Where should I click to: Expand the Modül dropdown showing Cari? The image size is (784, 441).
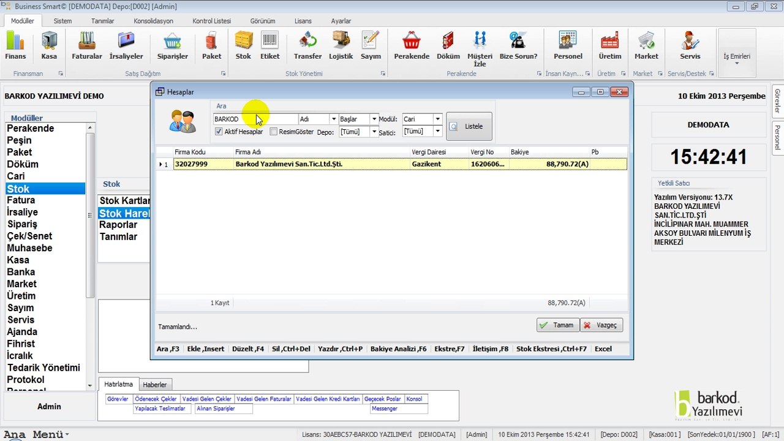coord(437,119)
